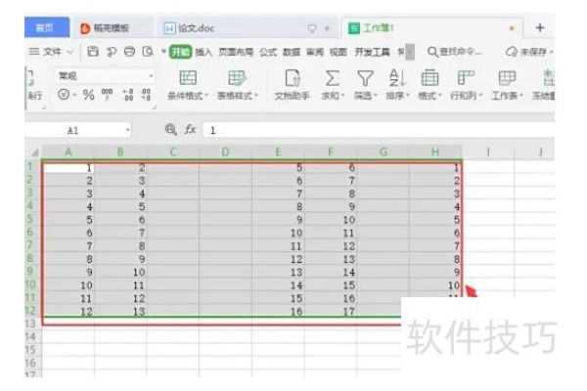
Task: Click the + new tab button
Action: pos(539,27)
